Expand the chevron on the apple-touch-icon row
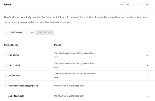Image resolution: width=155 pixels, height=101 pixels. (148, 96)
